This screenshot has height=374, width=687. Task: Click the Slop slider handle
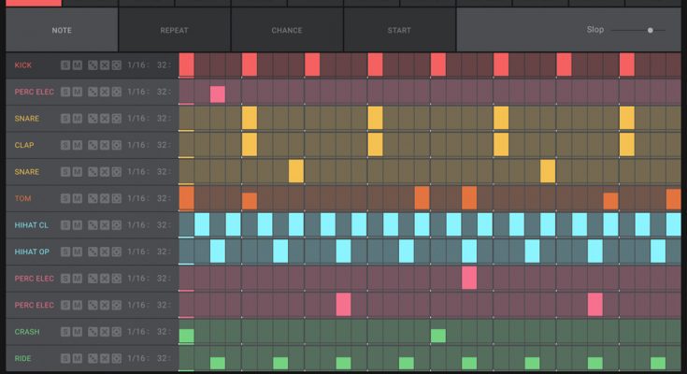point(650,30)
